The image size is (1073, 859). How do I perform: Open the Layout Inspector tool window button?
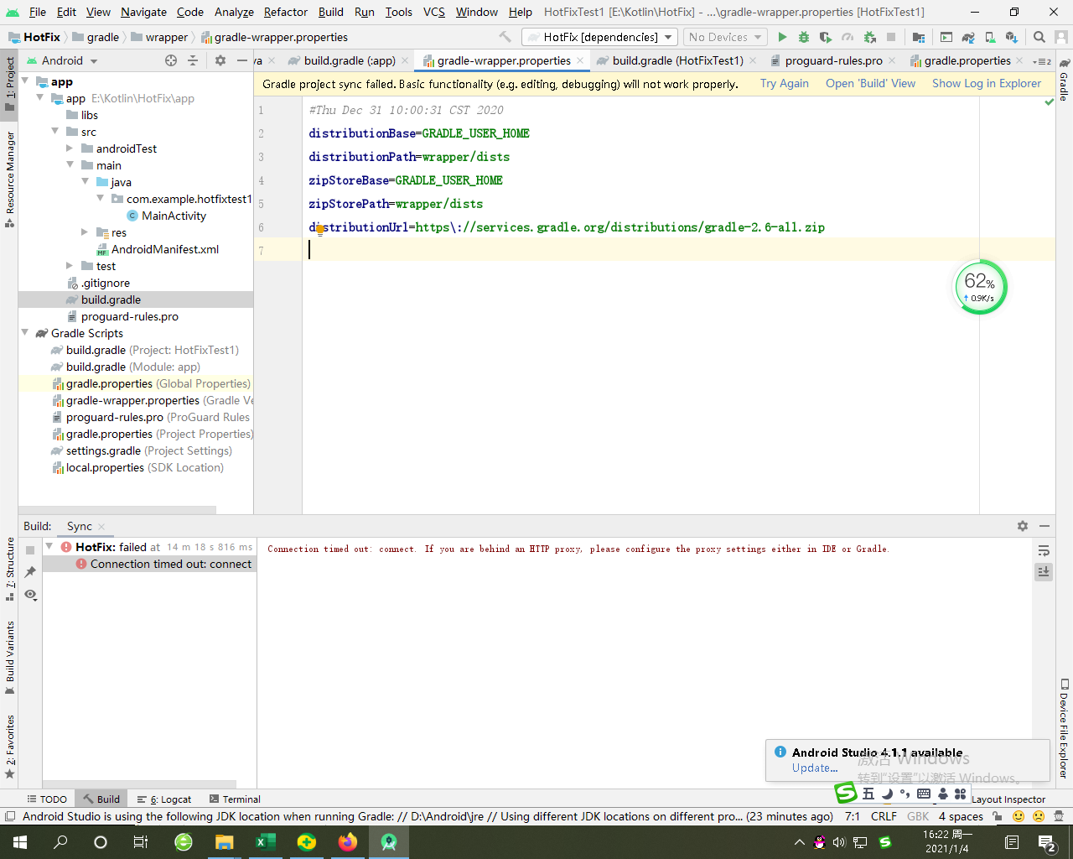(1008, 799)
